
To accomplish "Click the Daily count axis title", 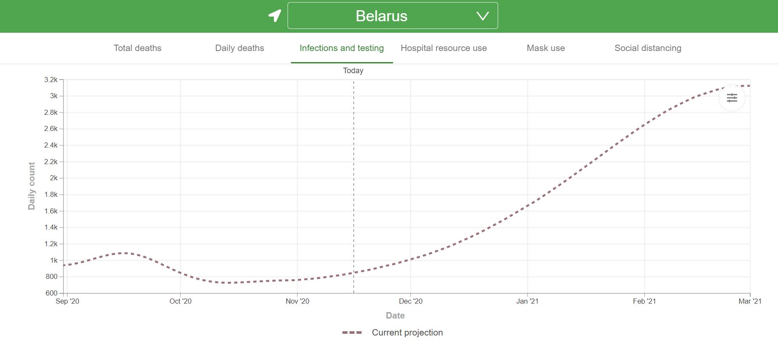I will coord(31,186).
